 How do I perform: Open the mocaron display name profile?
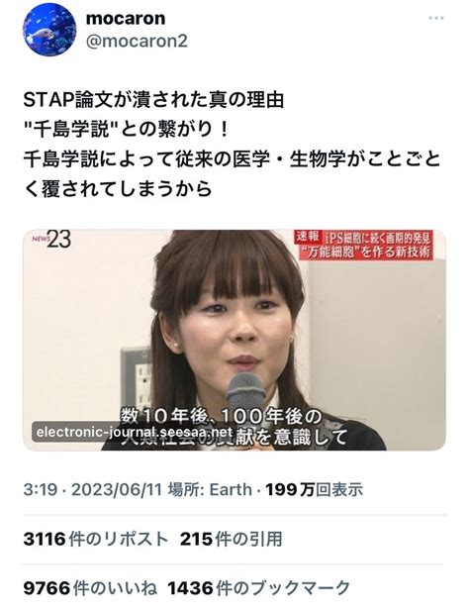(x=126, y=19)
